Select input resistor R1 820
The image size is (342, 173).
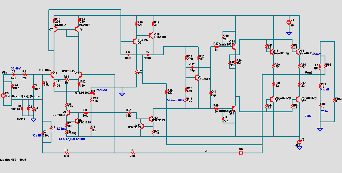click(x=24, y=74)
